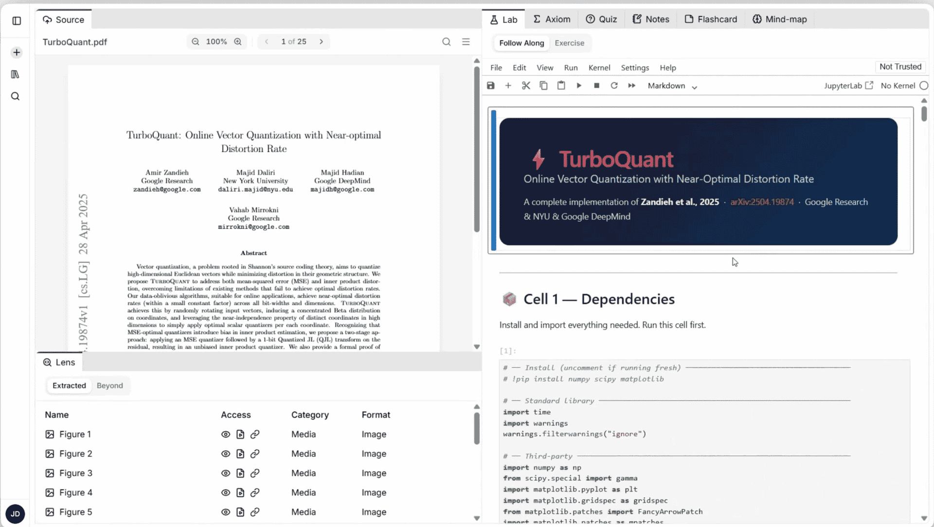The height and width of the screenshot is (527, 934).
Task: Insert a new notebook cell
Action: click(x=508, y=86)
